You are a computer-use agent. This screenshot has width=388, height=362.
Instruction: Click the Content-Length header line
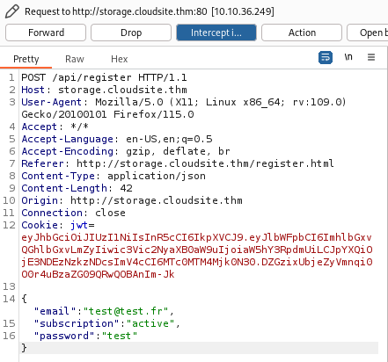77,188
